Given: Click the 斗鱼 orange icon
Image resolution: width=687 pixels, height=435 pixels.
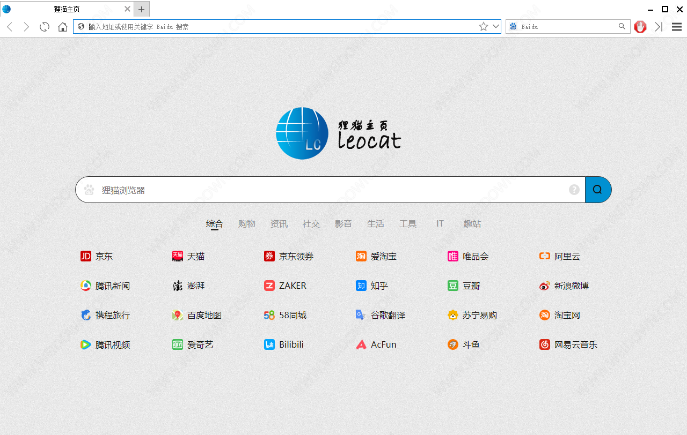Looking at the screenshot, I should pos(453,344).
